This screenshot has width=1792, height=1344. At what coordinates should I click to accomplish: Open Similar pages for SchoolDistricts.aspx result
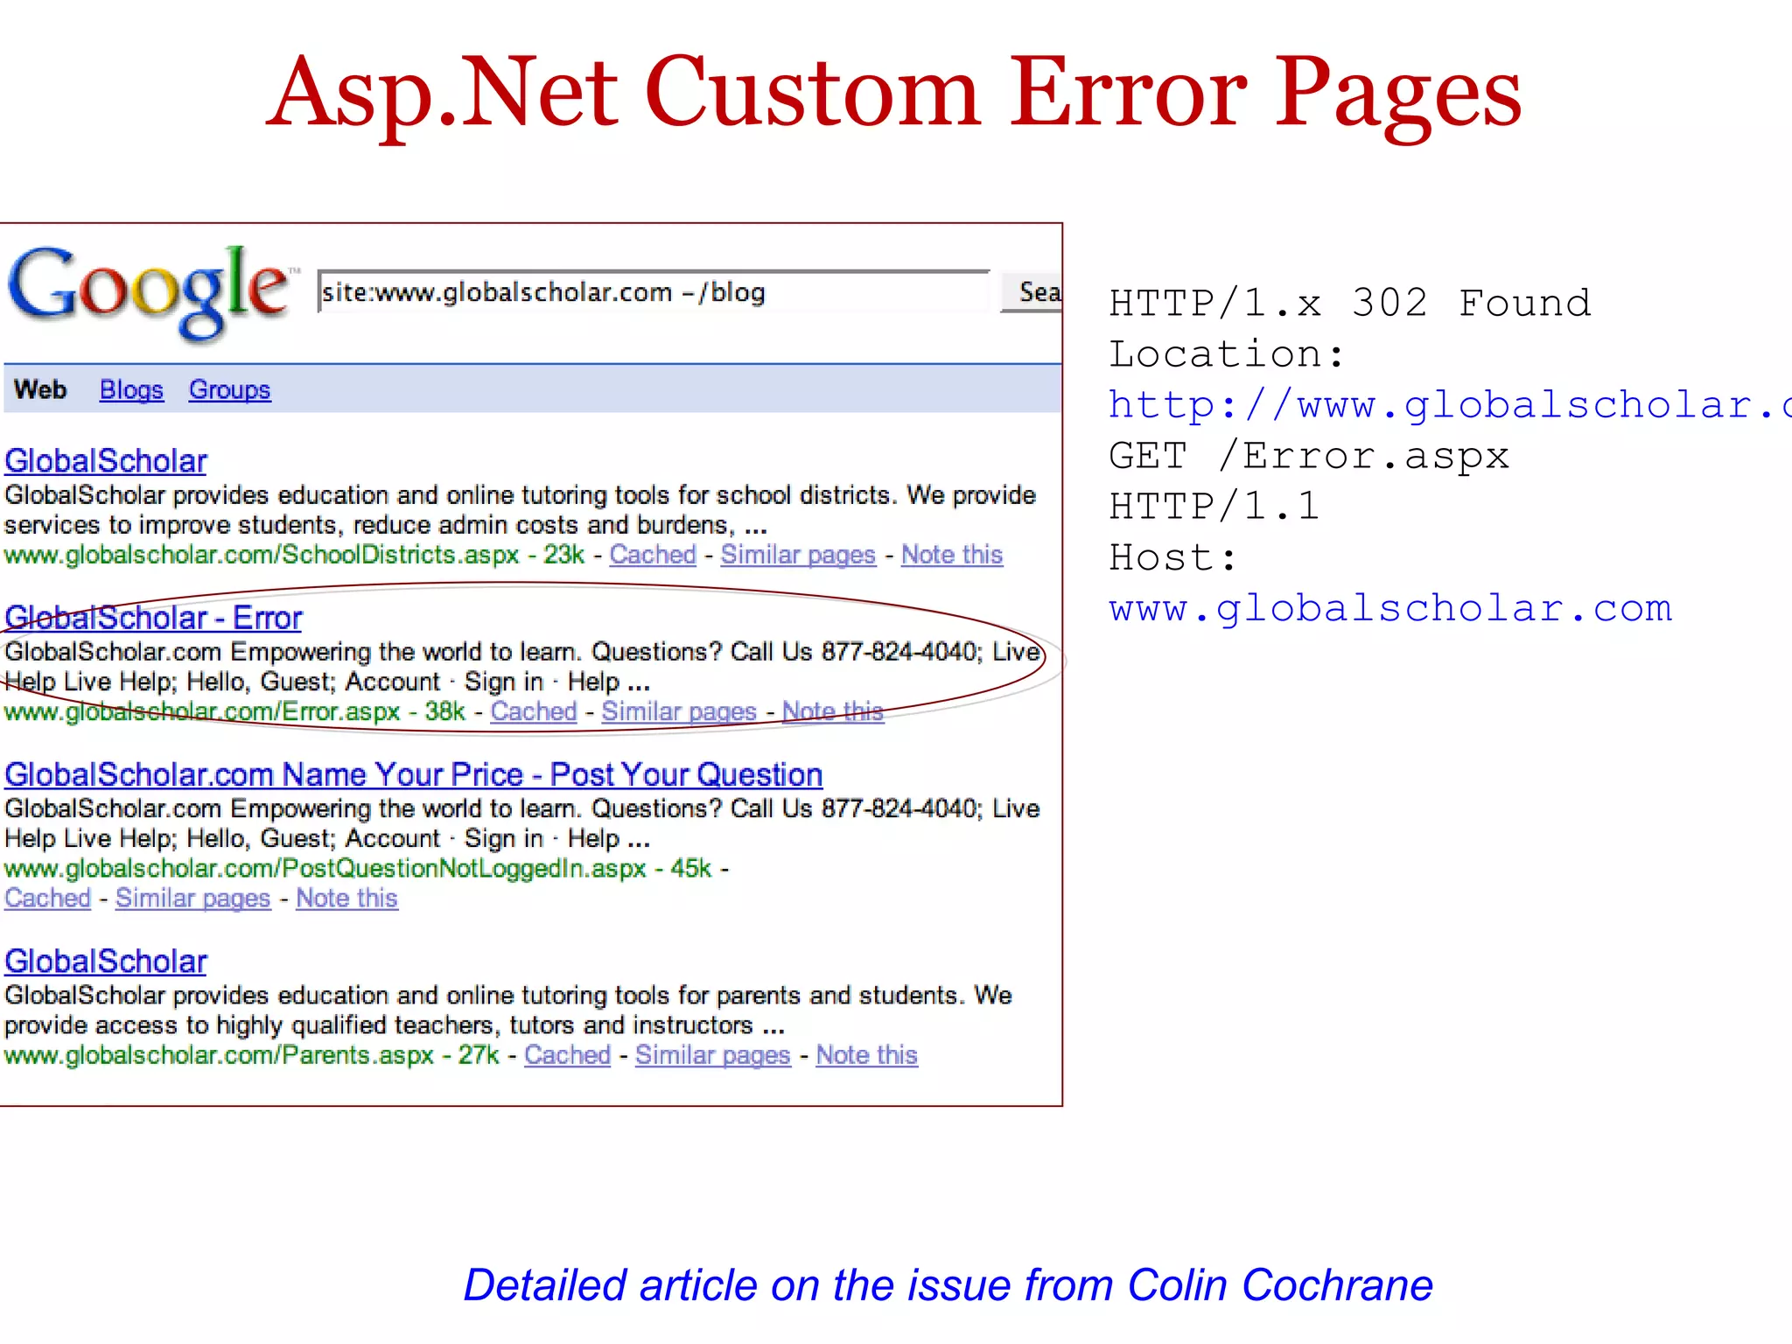798,555
